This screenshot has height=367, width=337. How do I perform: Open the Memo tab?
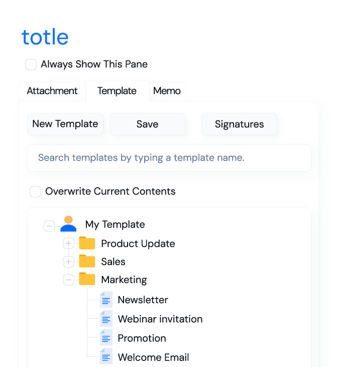tap(167, 91)
